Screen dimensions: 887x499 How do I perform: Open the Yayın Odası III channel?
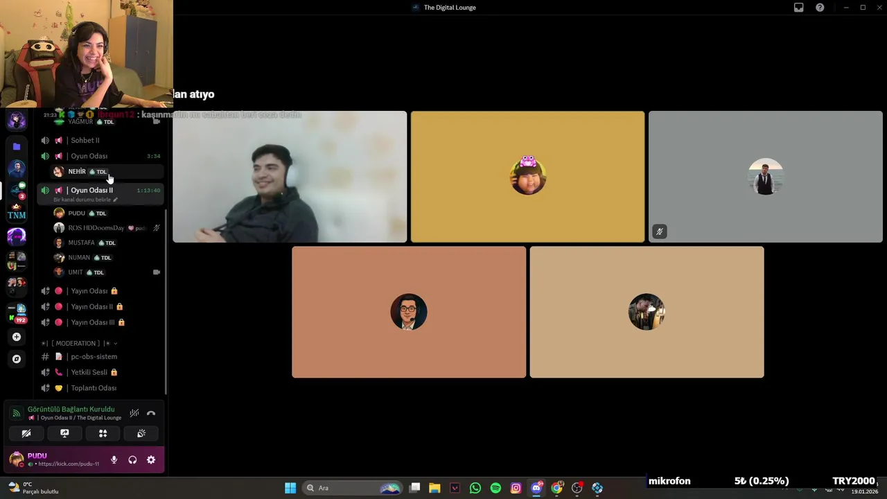(x=102, y=322)
